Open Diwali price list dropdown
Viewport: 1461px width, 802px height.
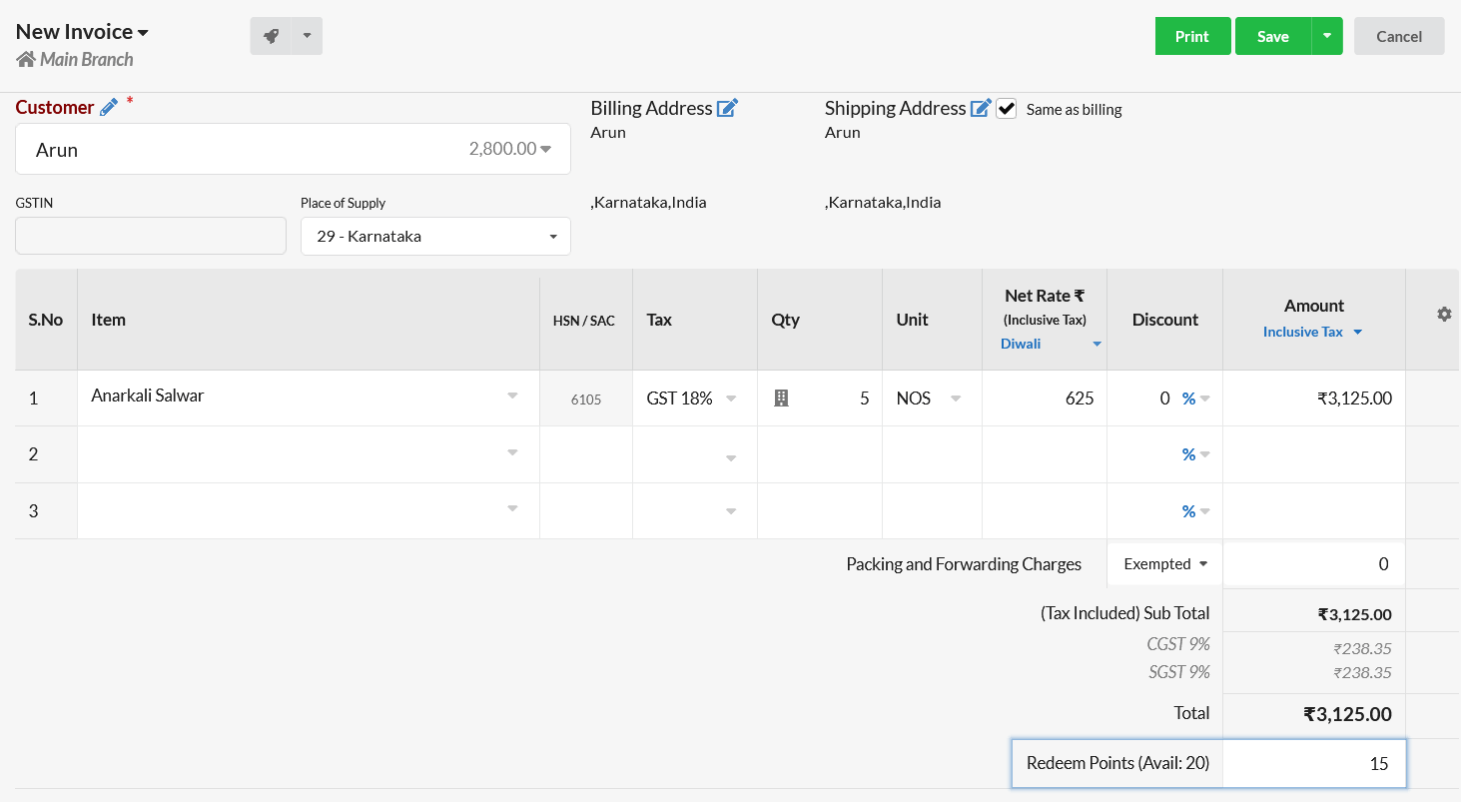click(x=1052, y=344)
